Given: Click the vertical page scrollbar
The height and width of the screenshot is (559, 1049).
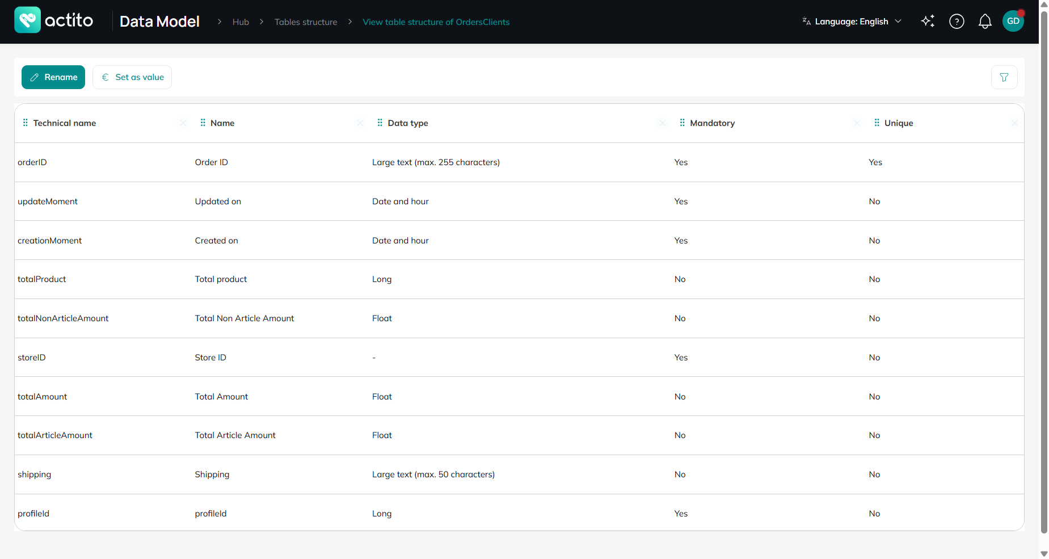Looking at the screenshot, I should 1044,272.
